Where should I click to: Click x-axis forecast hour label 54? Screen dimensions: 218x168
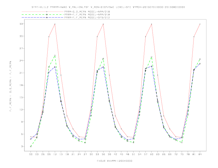pos(140,154)
